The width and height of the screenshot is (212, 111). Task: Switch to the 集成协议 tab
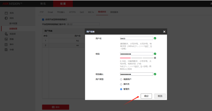(102, 12)
